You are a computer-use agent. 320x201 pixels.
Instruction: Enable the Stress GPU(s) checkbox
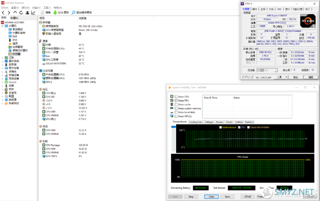(176, 116)
